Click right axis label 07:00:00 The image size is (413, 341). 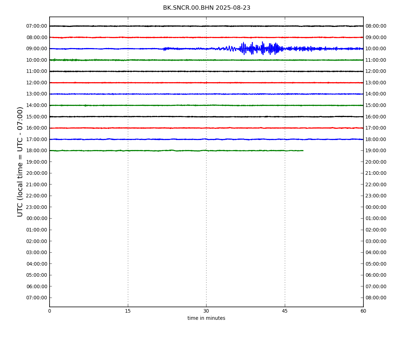click(x=376, y=286)
